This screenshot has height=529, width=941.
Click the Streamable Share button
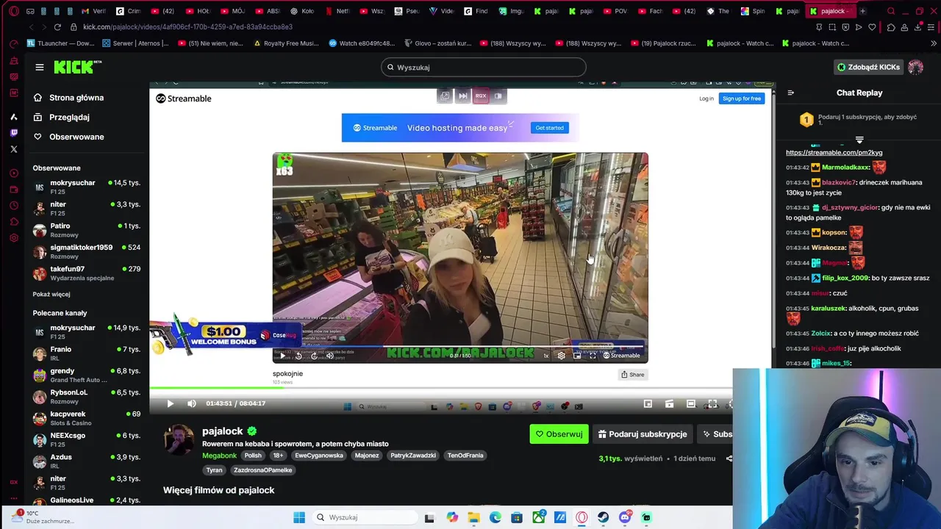[632, 375]
